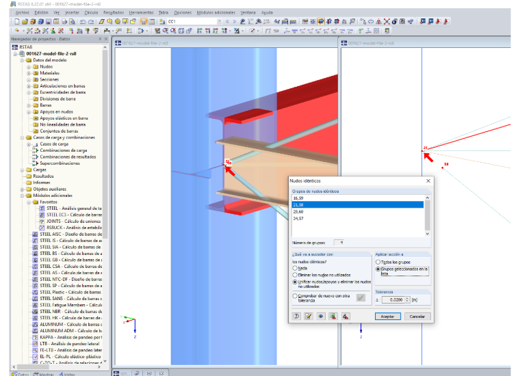Click the Aceptar button

(388, 317)
